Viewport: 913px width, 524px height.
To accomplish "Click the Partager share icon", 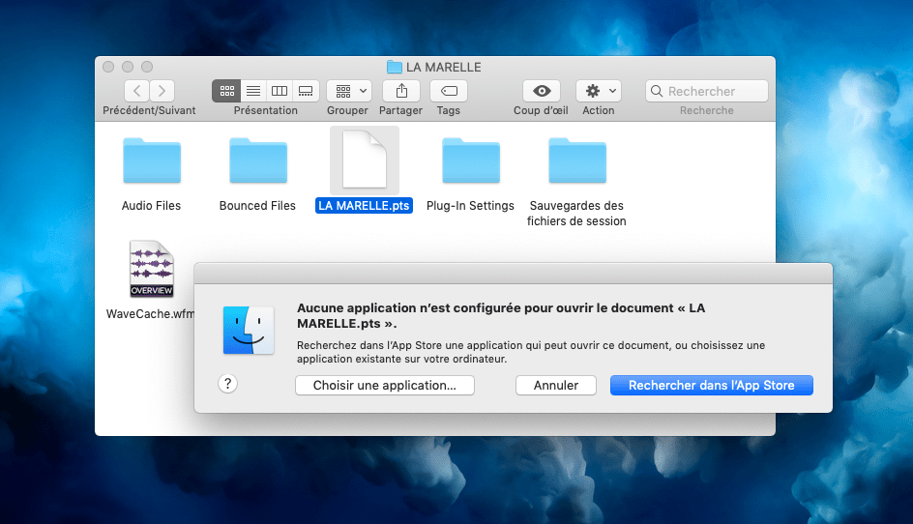I will pos(401,91).
